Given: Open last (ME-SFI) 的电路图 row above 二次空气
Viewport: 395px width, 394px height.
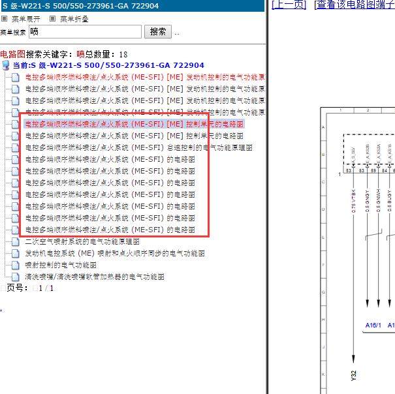Looking at the screenshot, I should click(110, 230).
